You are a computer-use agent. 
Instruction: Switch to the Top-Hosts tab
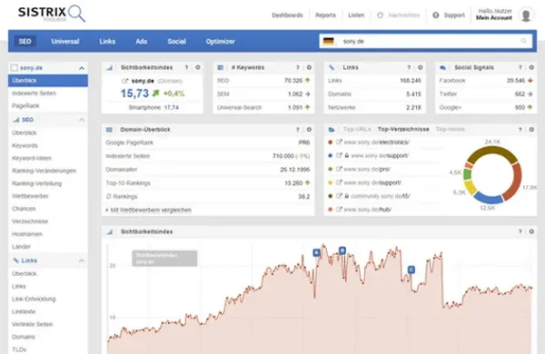pos(451,129)
